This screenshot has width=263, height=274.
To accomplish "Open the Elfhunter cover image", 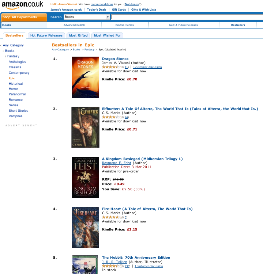I will coord(85,127).
